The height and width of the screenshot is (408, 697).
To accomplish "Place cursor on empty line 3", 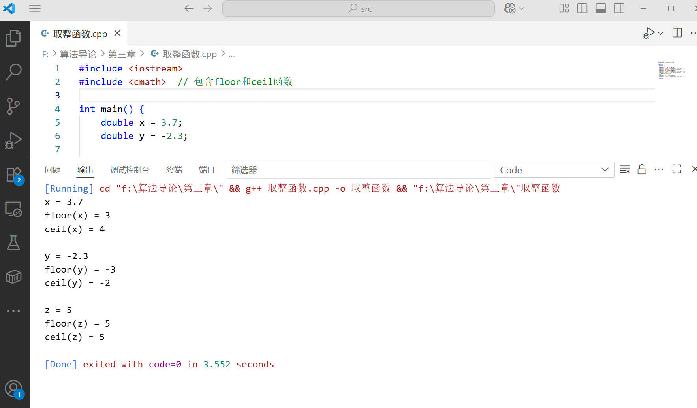I will pyautogui.click(x=367, y=96).
